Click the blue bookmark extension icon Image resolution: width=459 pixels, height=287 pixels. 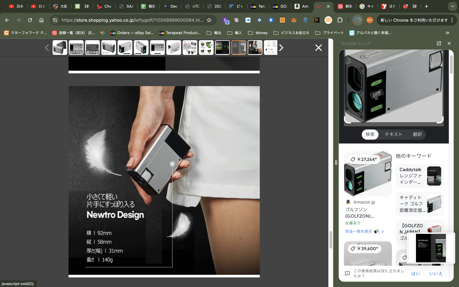271,20
